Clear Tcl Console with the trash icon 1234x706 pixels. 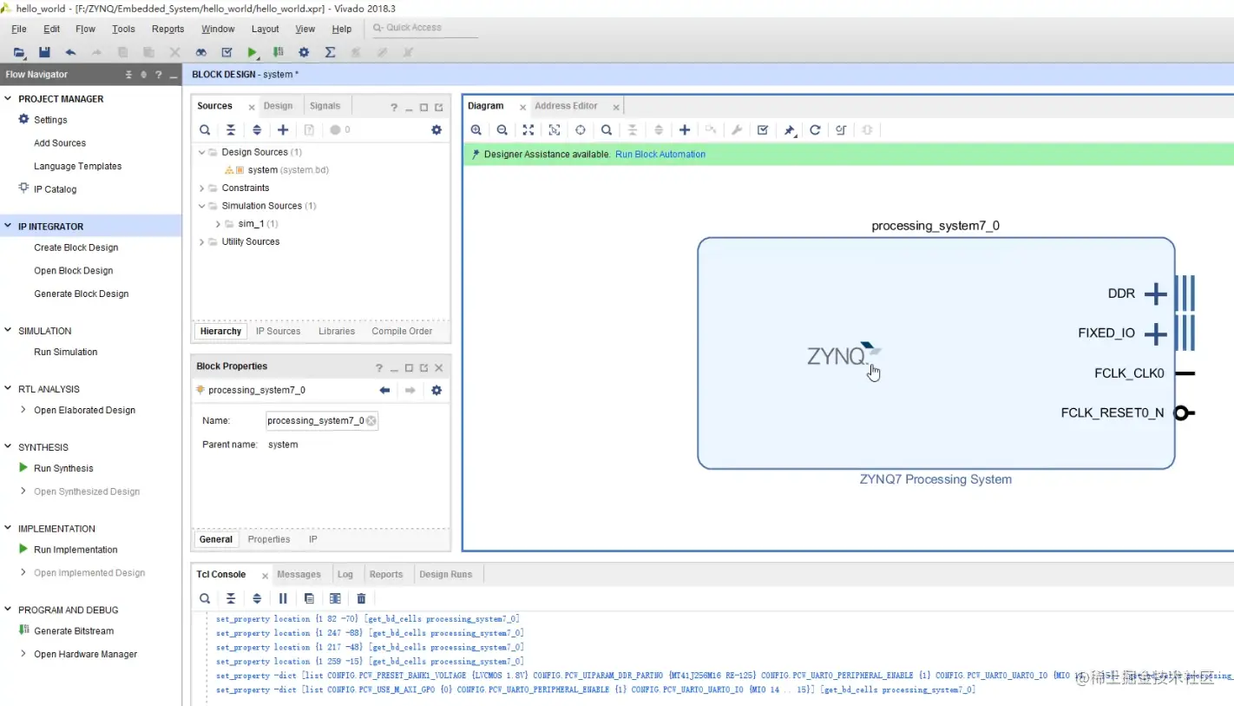coord(361,598)
